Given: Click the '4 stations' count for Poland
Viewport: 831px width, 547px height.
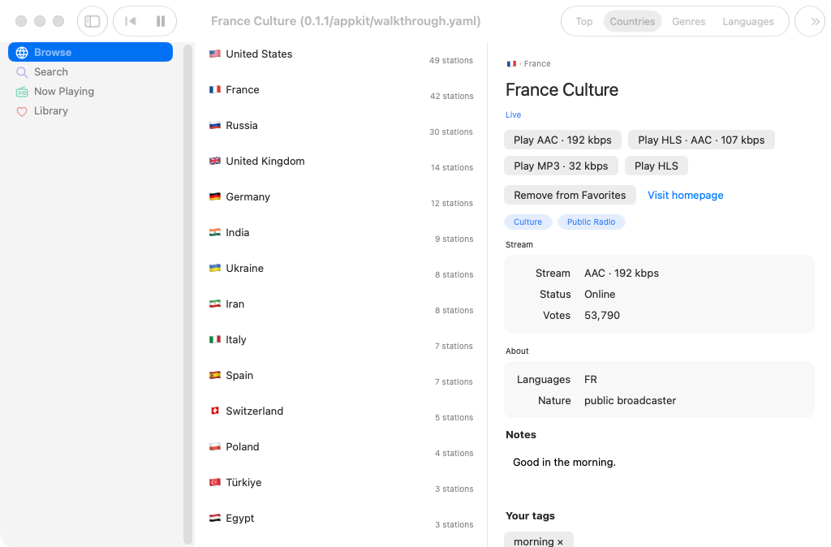Looking at the screenshot, I should click(x=454, y=453).
